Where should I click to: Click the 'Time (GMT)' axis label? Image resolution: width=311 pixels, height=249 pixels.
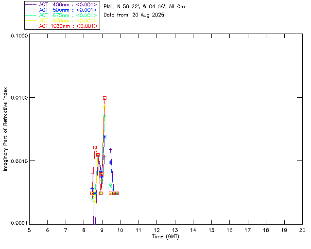pos(165,237)
